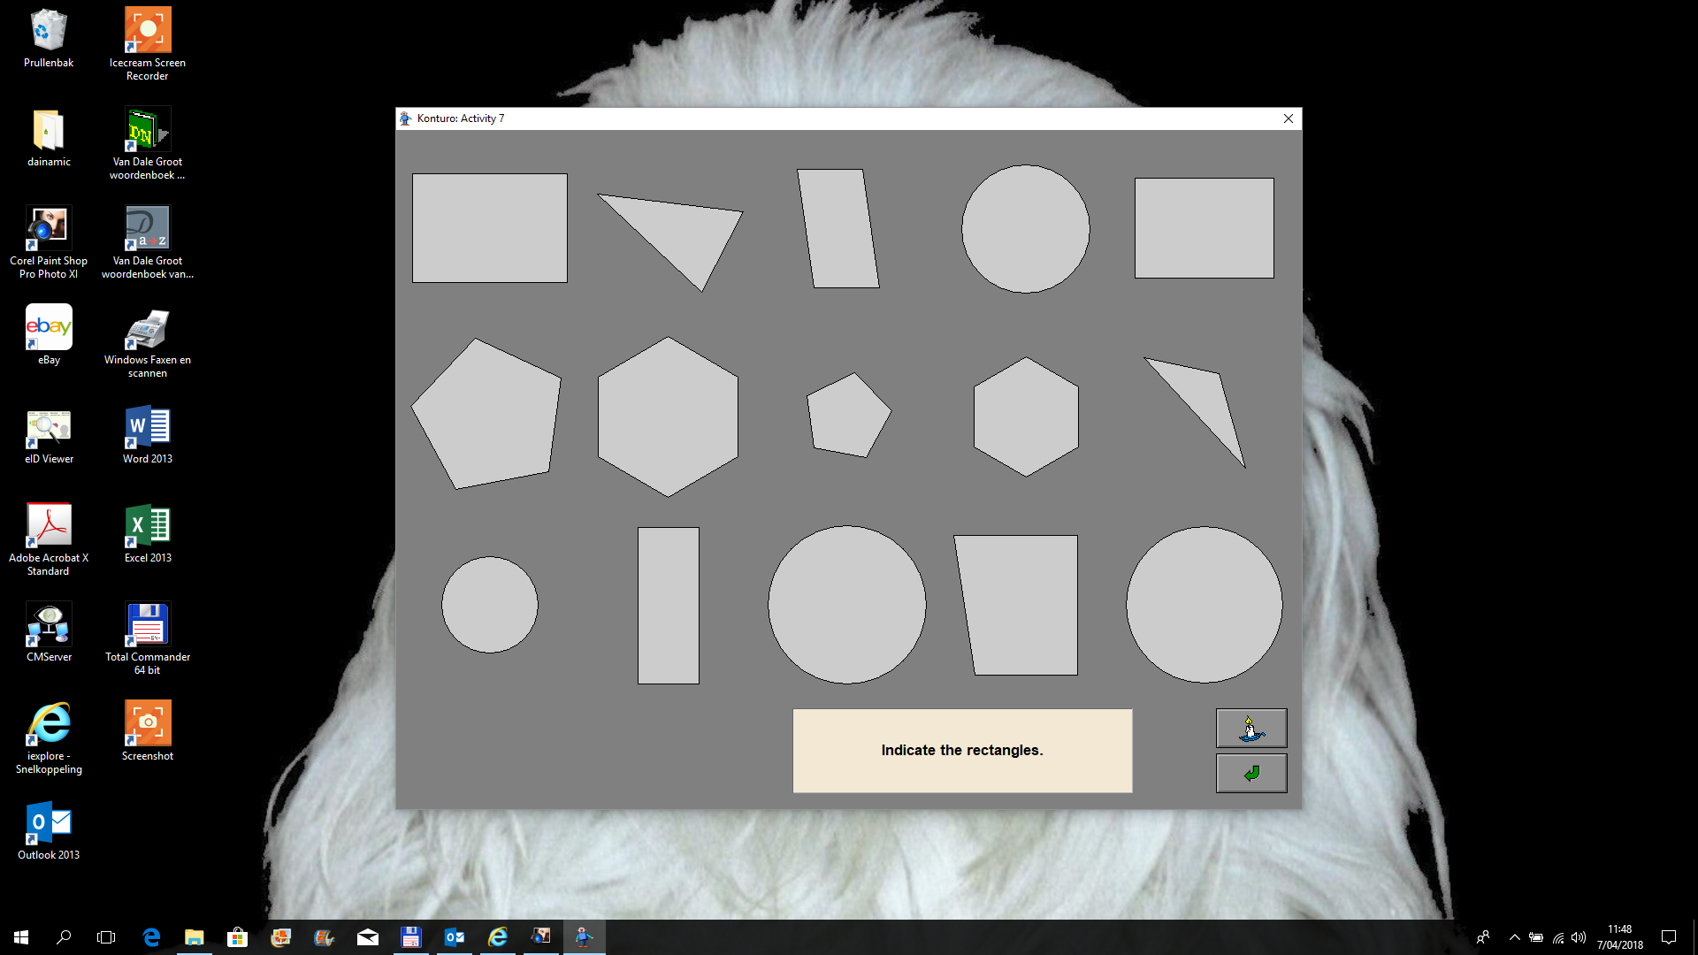
Task: Switch to Outlook on the taskbar
Action: [x=454, y=937]
